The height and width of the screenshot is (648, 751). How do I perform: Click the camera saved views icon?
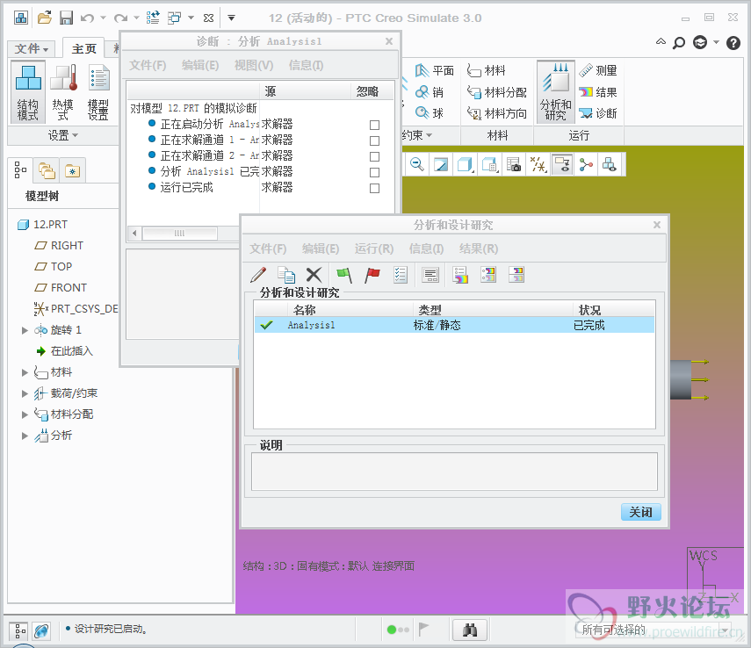[514, 165]
